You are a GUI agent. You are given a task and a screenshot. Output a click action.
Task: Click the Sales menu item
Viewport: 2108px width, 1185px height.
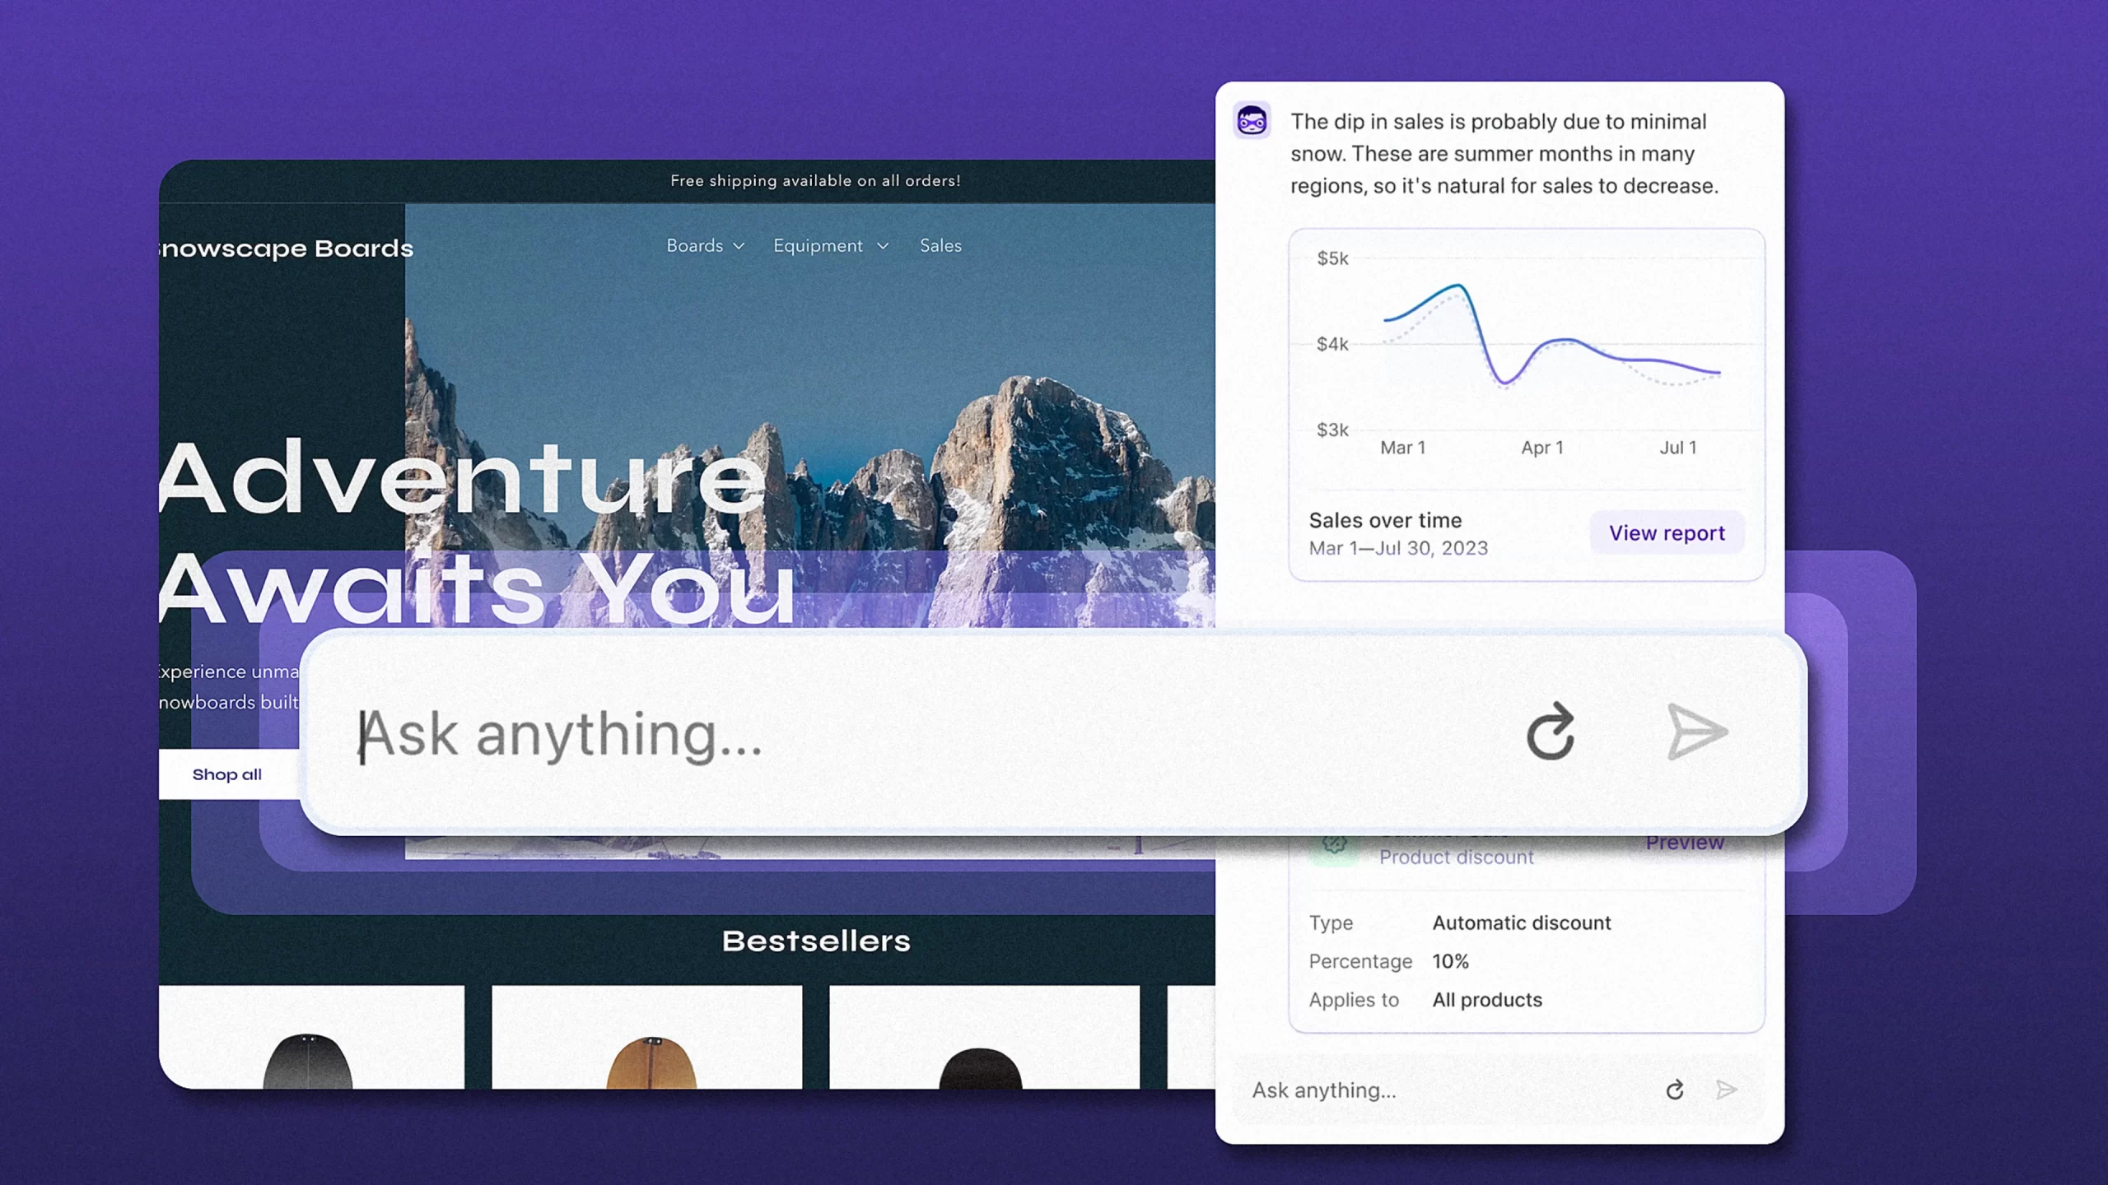click(941, 244)
